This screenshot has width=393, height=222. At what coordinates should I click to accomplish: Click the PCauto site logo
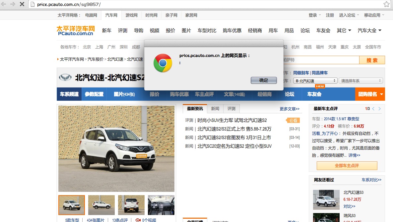pos(75,30)
